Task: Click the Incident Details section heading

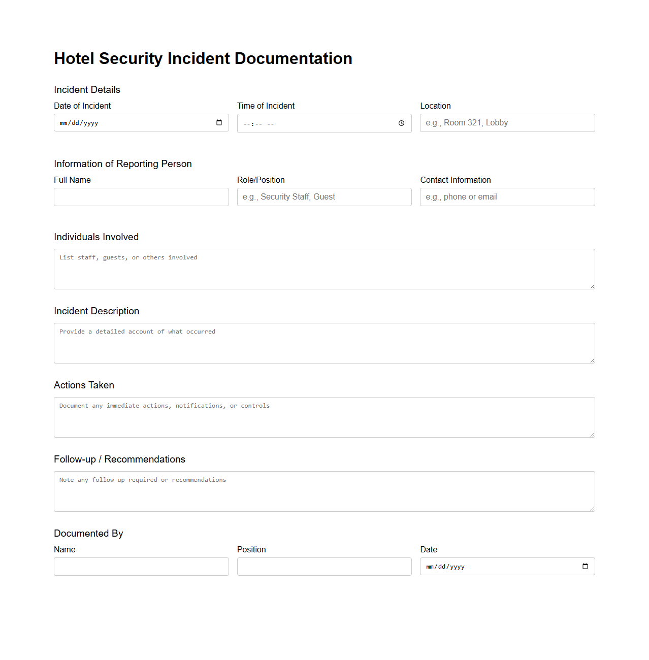Action: [87, 89]
